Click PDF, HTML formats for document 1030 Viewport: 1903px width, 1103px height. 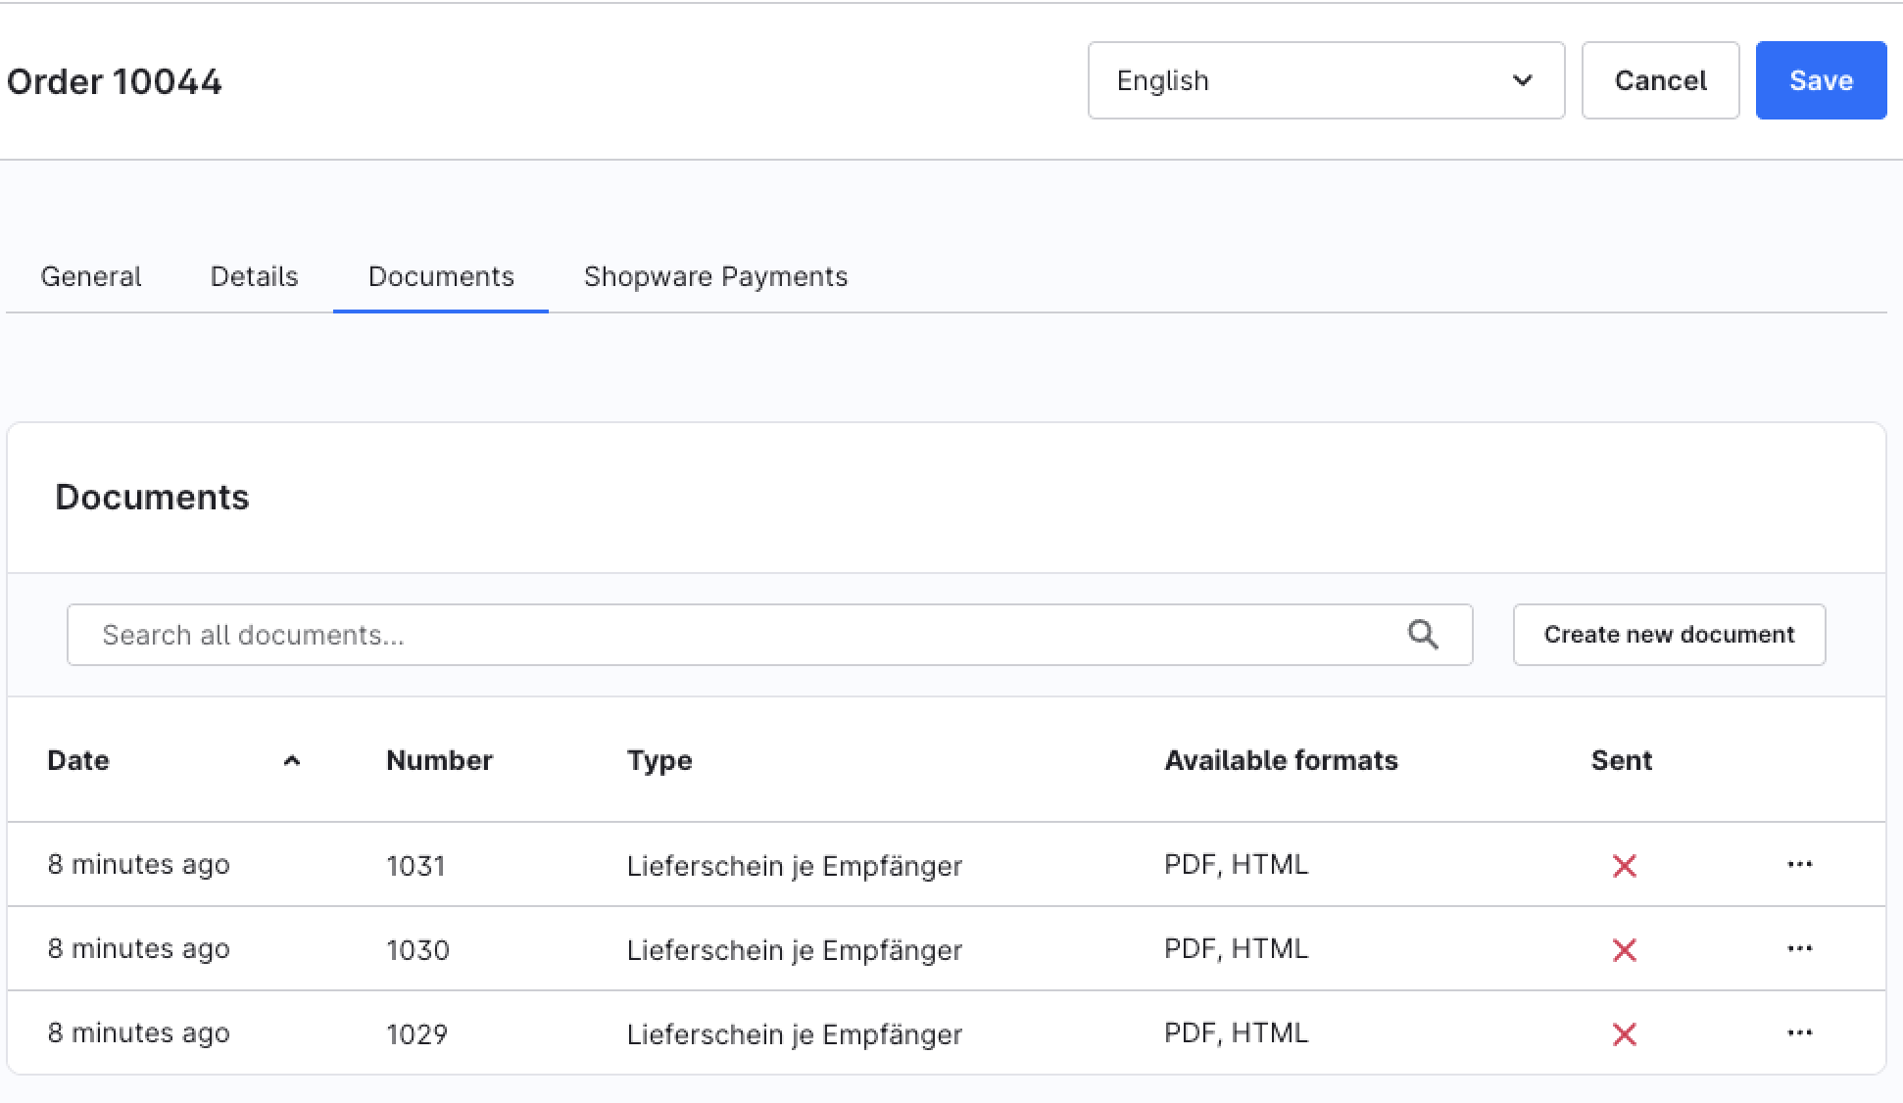tap(1236, 948)
